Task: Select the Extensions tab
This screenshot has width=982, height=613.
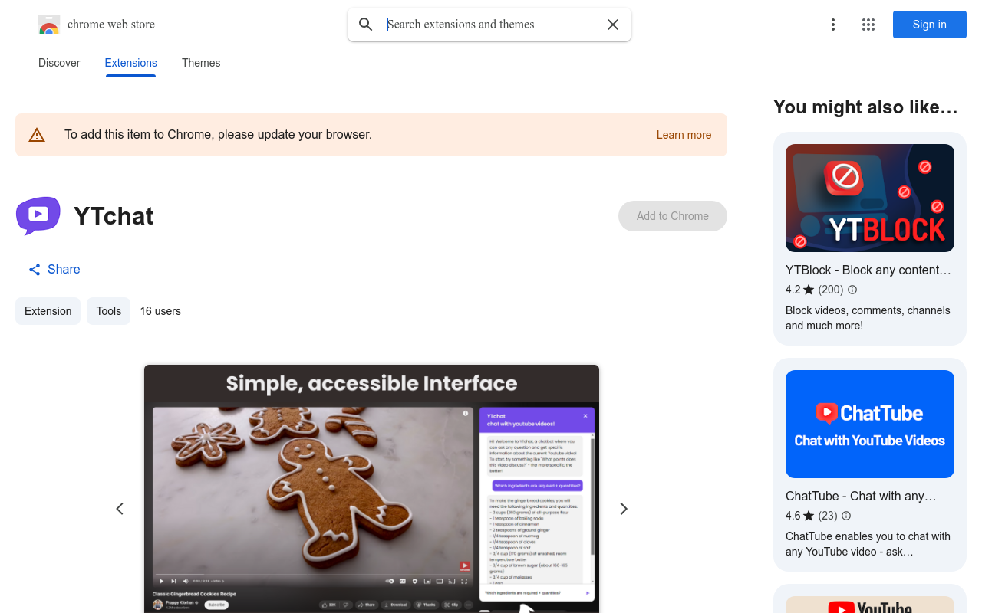Action: [x=131, y=63]
